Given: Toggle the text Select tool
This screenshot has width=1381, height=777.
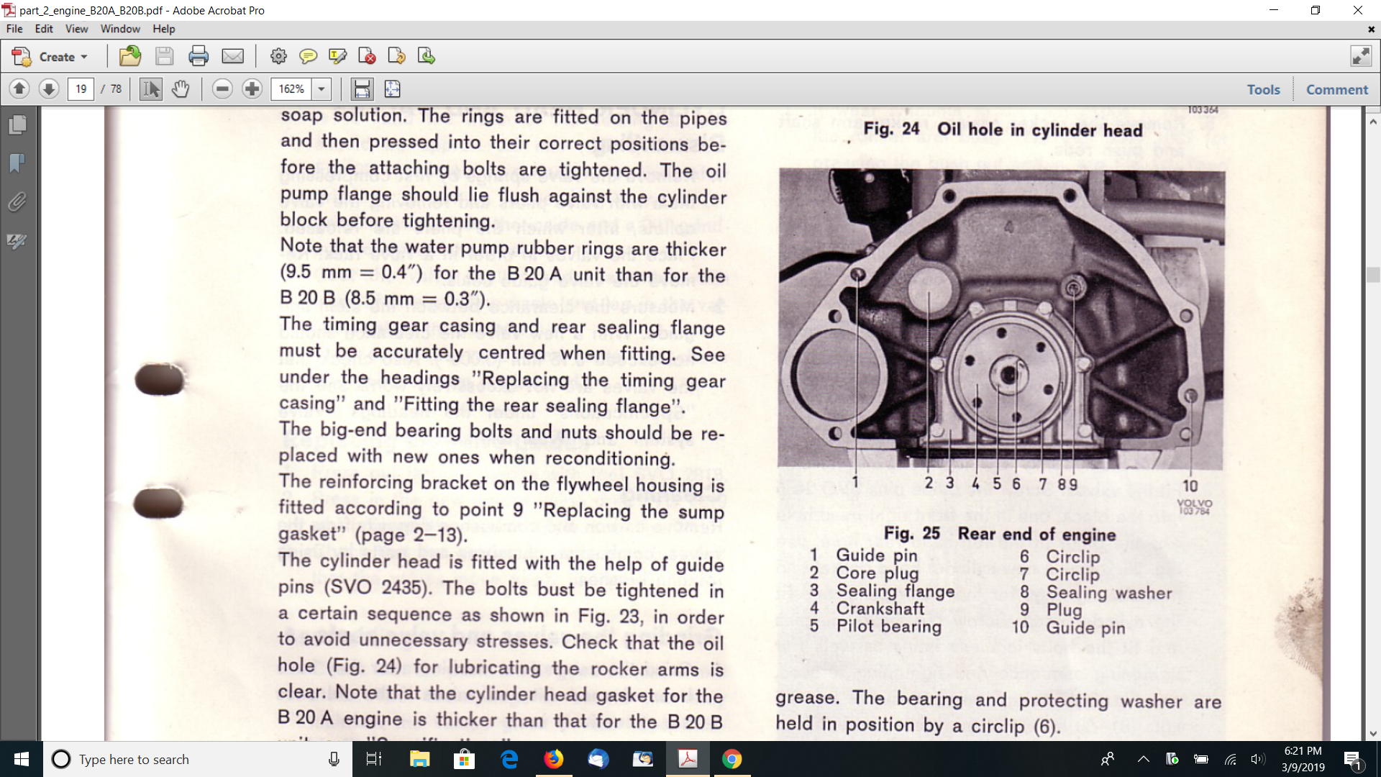Looking at the screenshot, I should click(x=151, y=89).
